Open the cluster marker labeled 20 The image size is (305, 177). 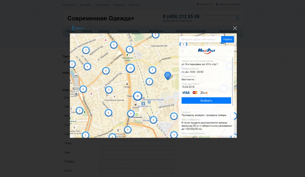137,96
